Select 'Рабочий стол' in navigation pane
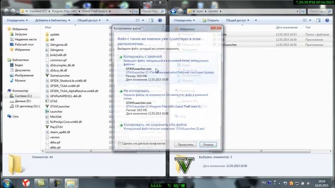Image resolution: width=335 pixels, height=188 pixels. click(24, 44)
